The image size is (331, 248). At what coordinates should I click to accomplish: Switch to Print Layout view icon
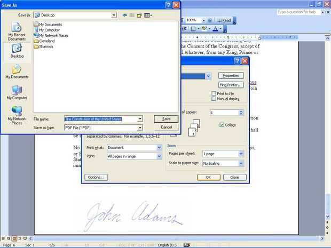(14, 238)
